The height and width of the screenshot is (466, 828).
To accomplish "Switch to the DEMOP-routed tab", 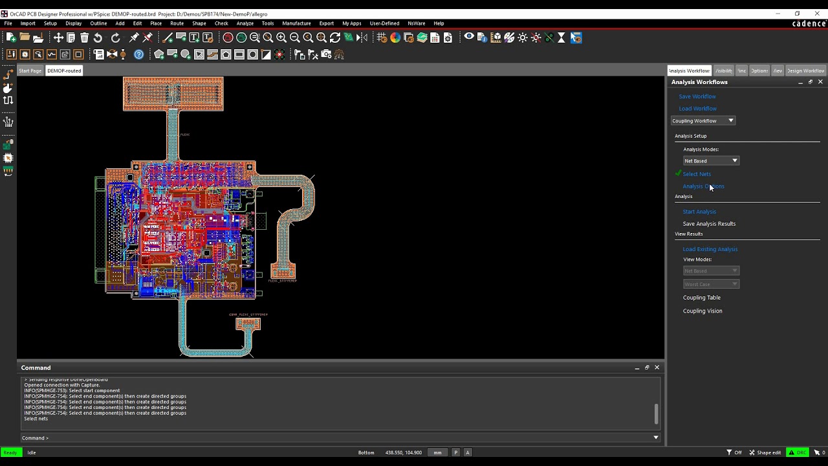I will click(64, 71).
